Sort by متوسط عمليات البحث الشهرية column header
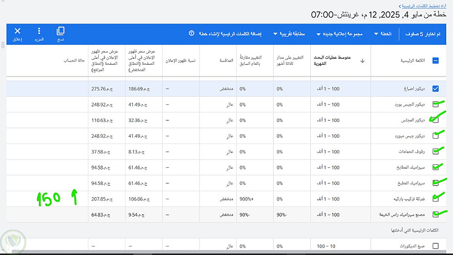The width and height of the screenshot is (453, 255). point(332,60)
